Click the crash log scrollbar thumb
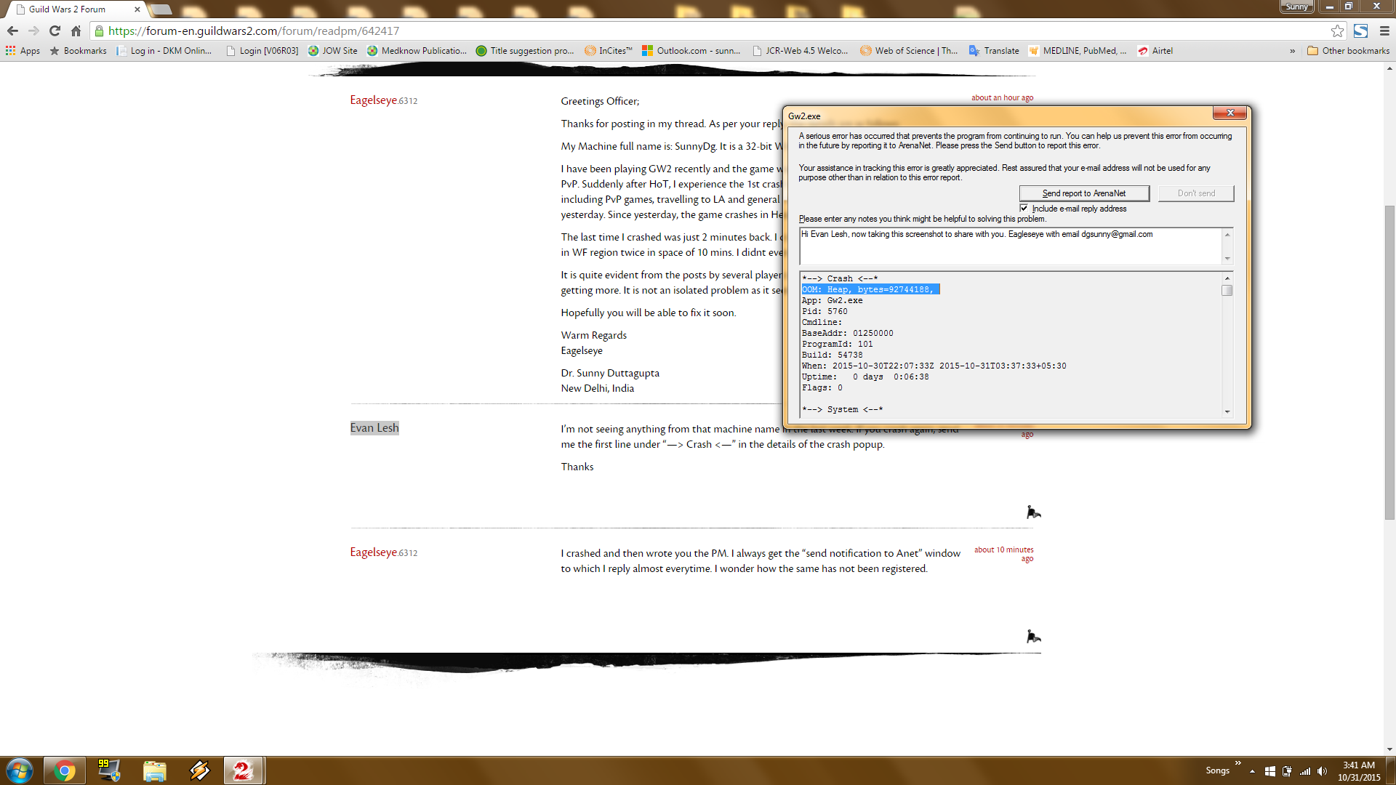Screen dimensions: 1396x785 pyautogui.click(x=1227, y=291)
